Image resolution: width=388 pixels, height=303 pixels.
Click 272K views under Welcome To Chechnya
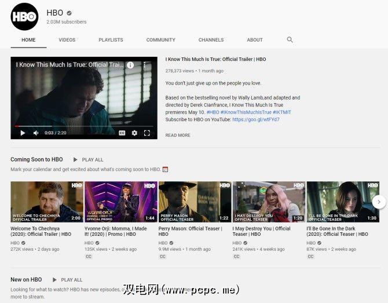(x=22, y=249)
